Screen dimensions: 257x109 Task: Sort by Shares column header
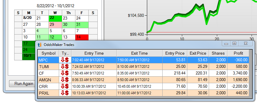(218, 53)
